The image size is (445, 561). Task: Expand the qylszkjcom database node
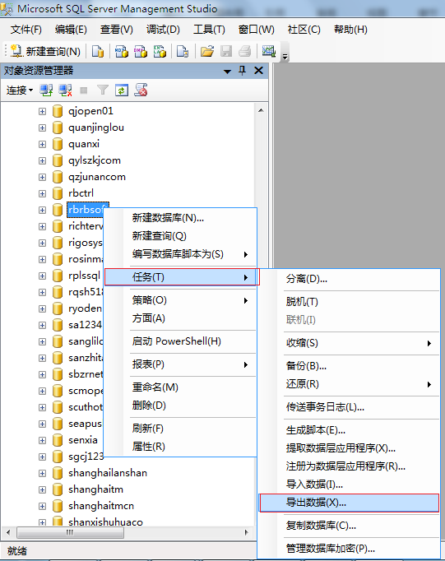click(x=42, y=160)
